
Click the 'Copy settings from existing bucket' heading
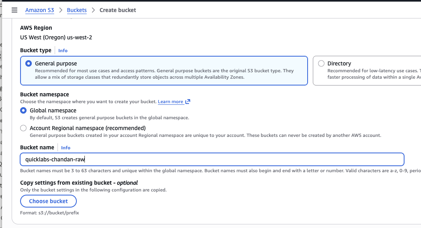[x=79, y=183]
